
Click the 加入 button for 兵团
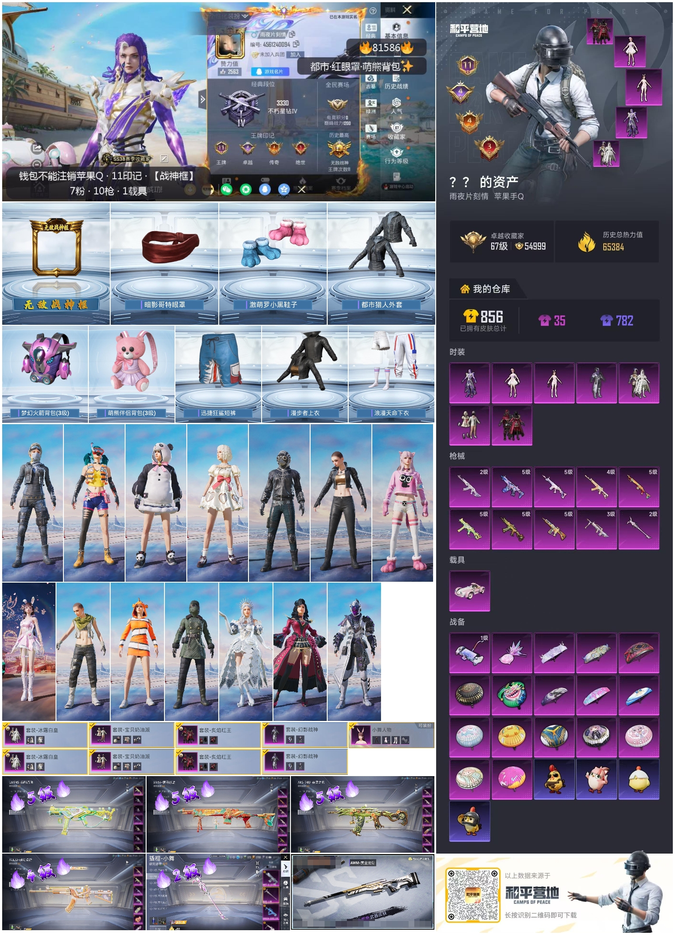295,54
